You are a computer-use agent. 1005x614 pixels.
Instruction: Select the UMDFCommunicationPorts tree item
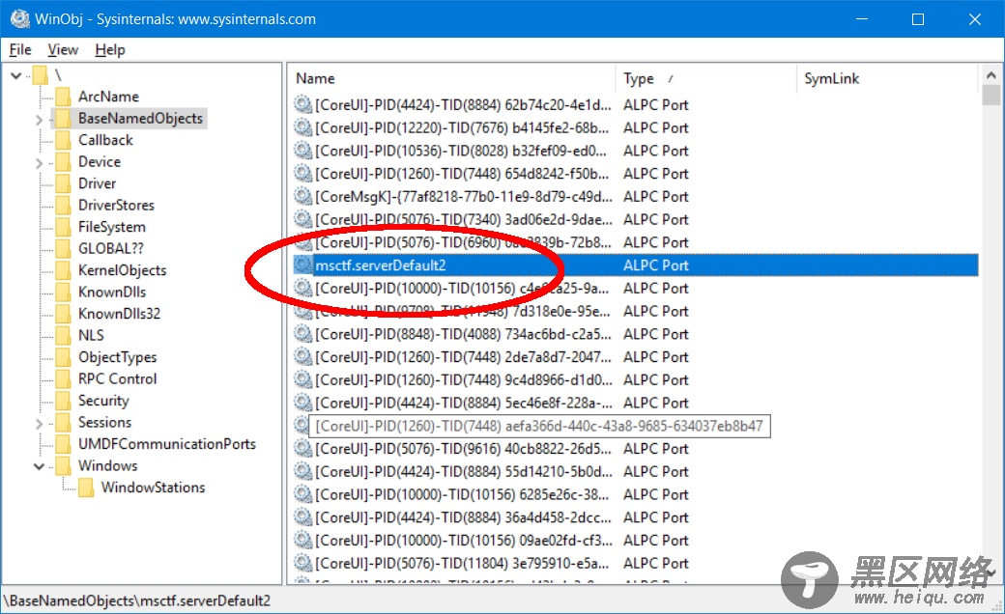167,444
